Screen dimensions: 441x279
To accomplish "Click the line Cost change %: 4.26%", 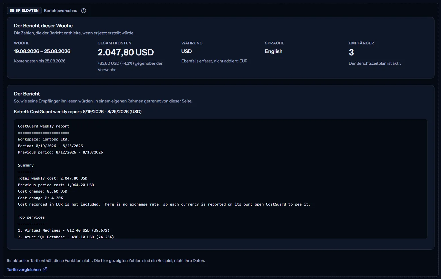I will pyautogui.click(x=40, y=198).
